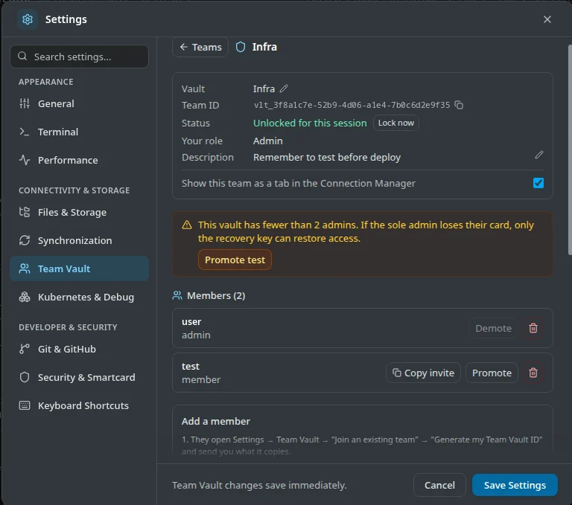The width and height of the screenshot is (572, 505).
Task: Toggle show team as Connection Manager tab
Action: click(x=538, y=183)
